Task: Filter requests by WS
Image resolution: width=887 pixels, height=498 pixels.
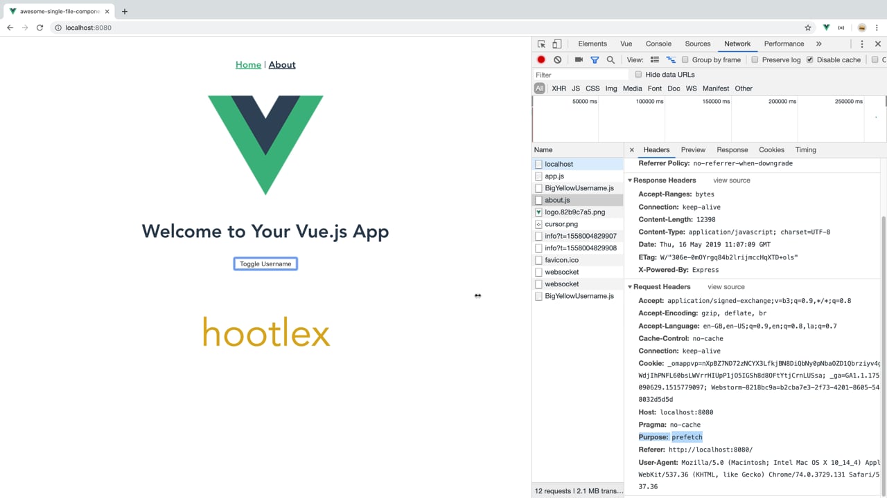Action: pyautogui.click(x=691, y=89)
